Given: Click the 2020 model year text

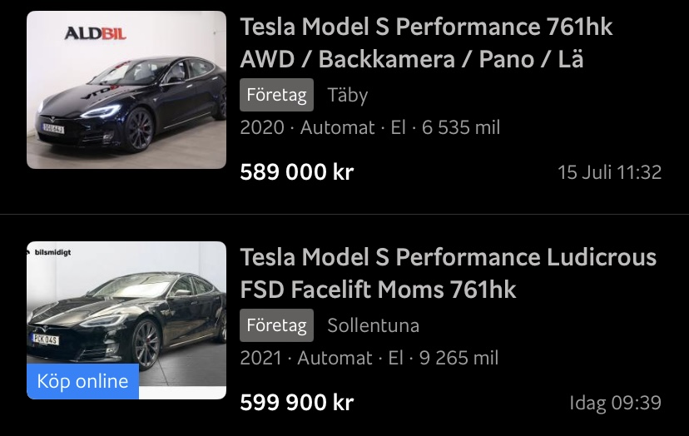Looking at the screenshot, I should click(261, 128).
